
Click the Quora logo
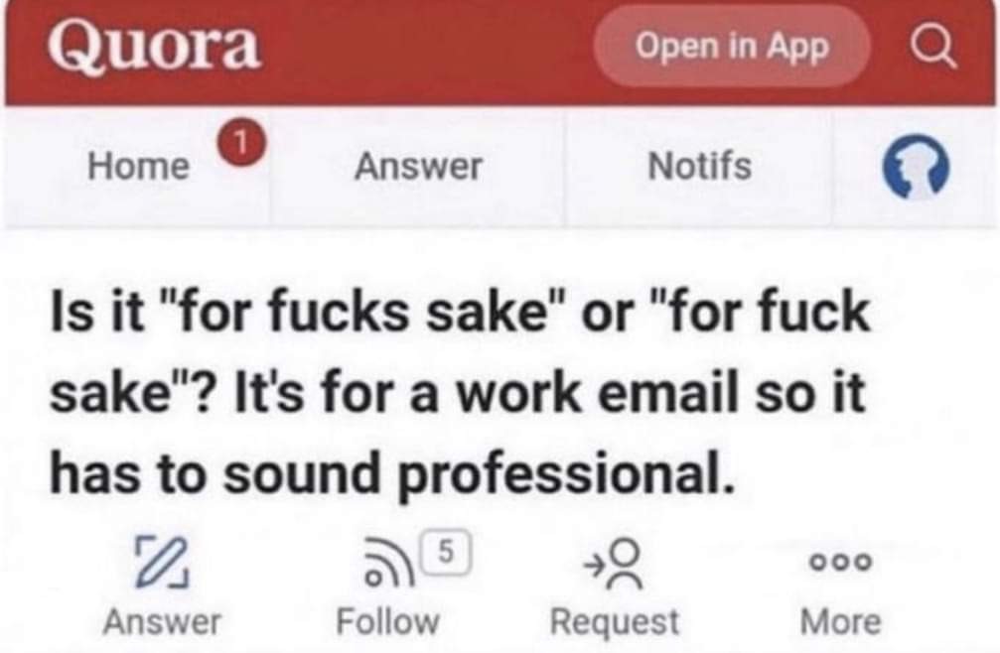pos(154,47)
